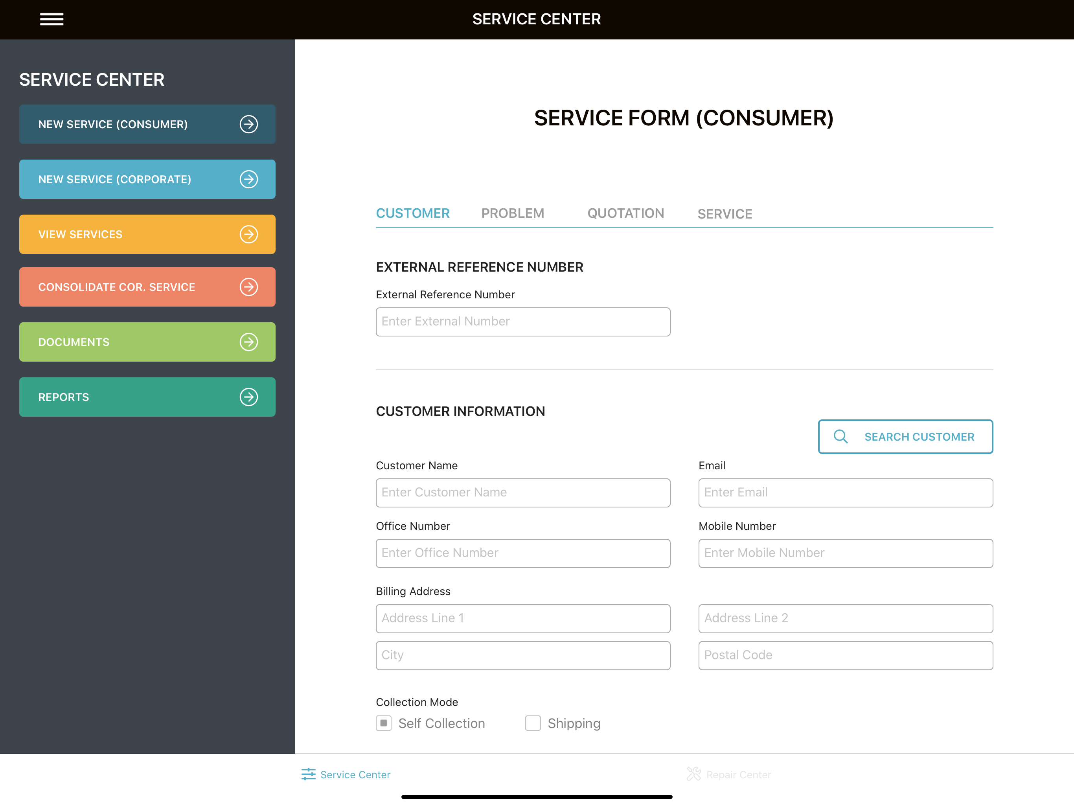Focus the Address Line 2 field
The height and width of the screenshot is (805, 1074).
[845, 618]
